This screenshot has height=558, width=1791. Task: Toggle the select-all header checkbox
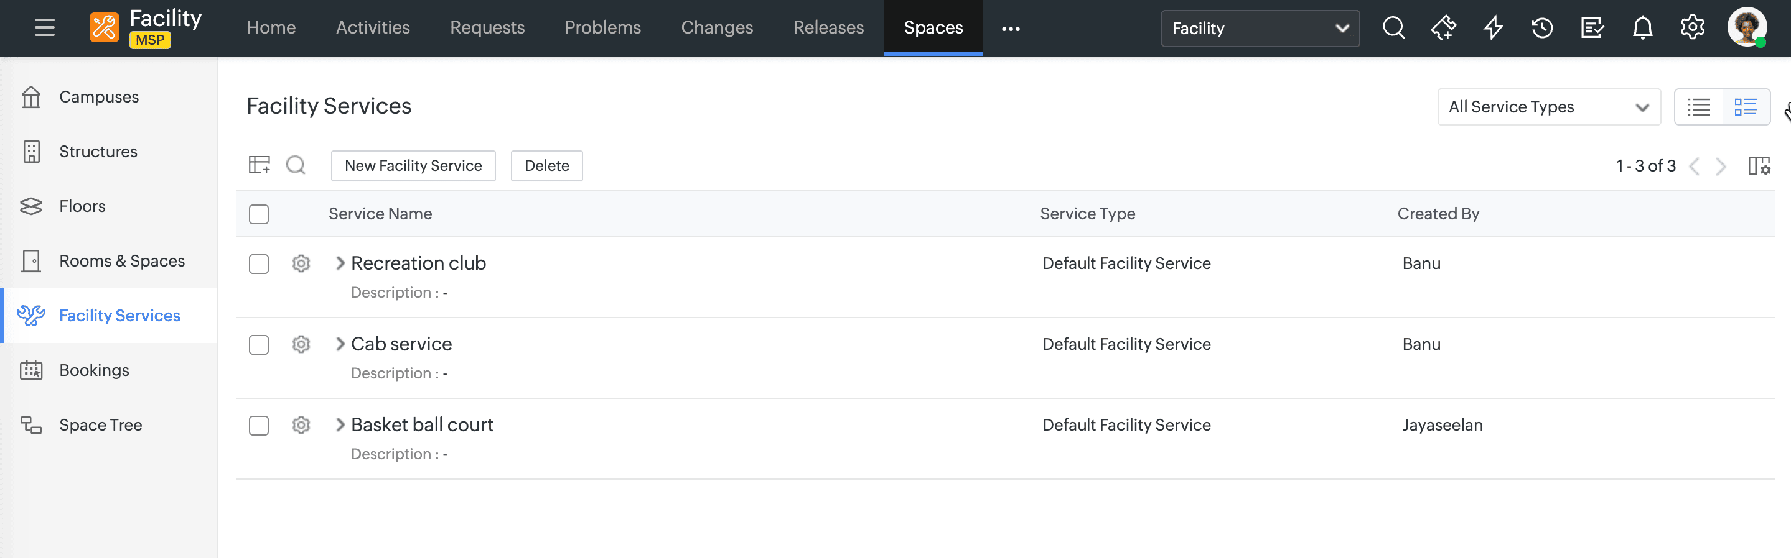click(x=259, y=214)
